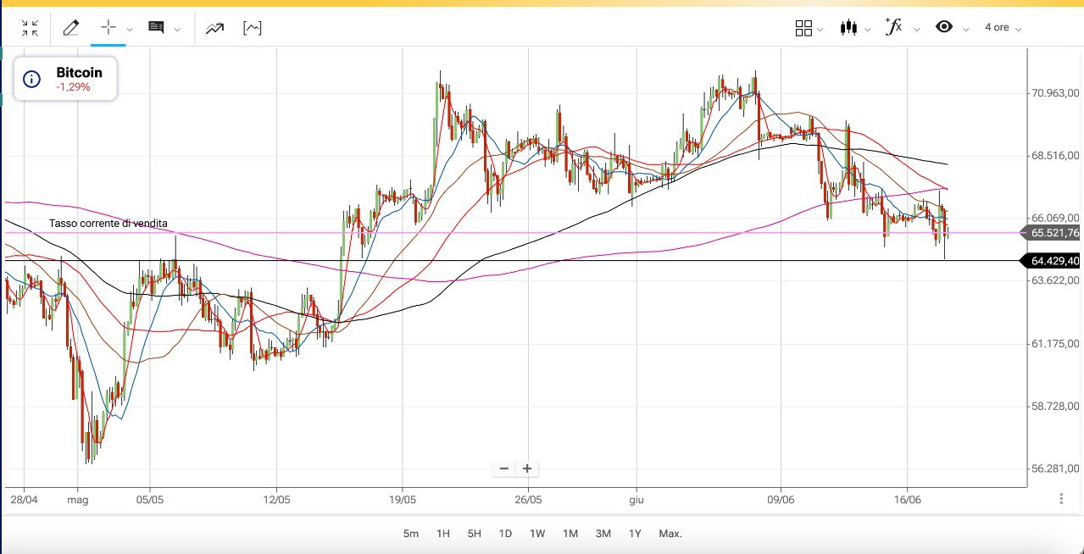Select the crosshair cursor tool

tap(108, 27)
